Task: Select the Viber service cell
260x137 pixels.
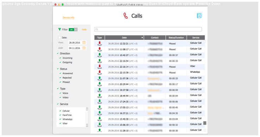Action: [x=196, y=67]
